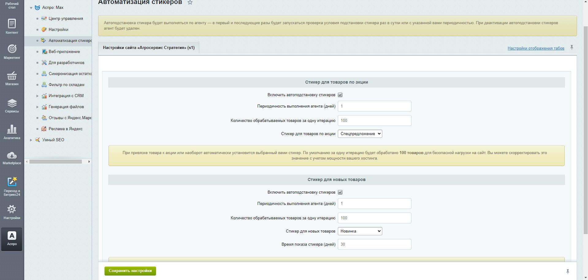
Task: Click the Для разработчиков tools icon
Action: tap(44, 62)
